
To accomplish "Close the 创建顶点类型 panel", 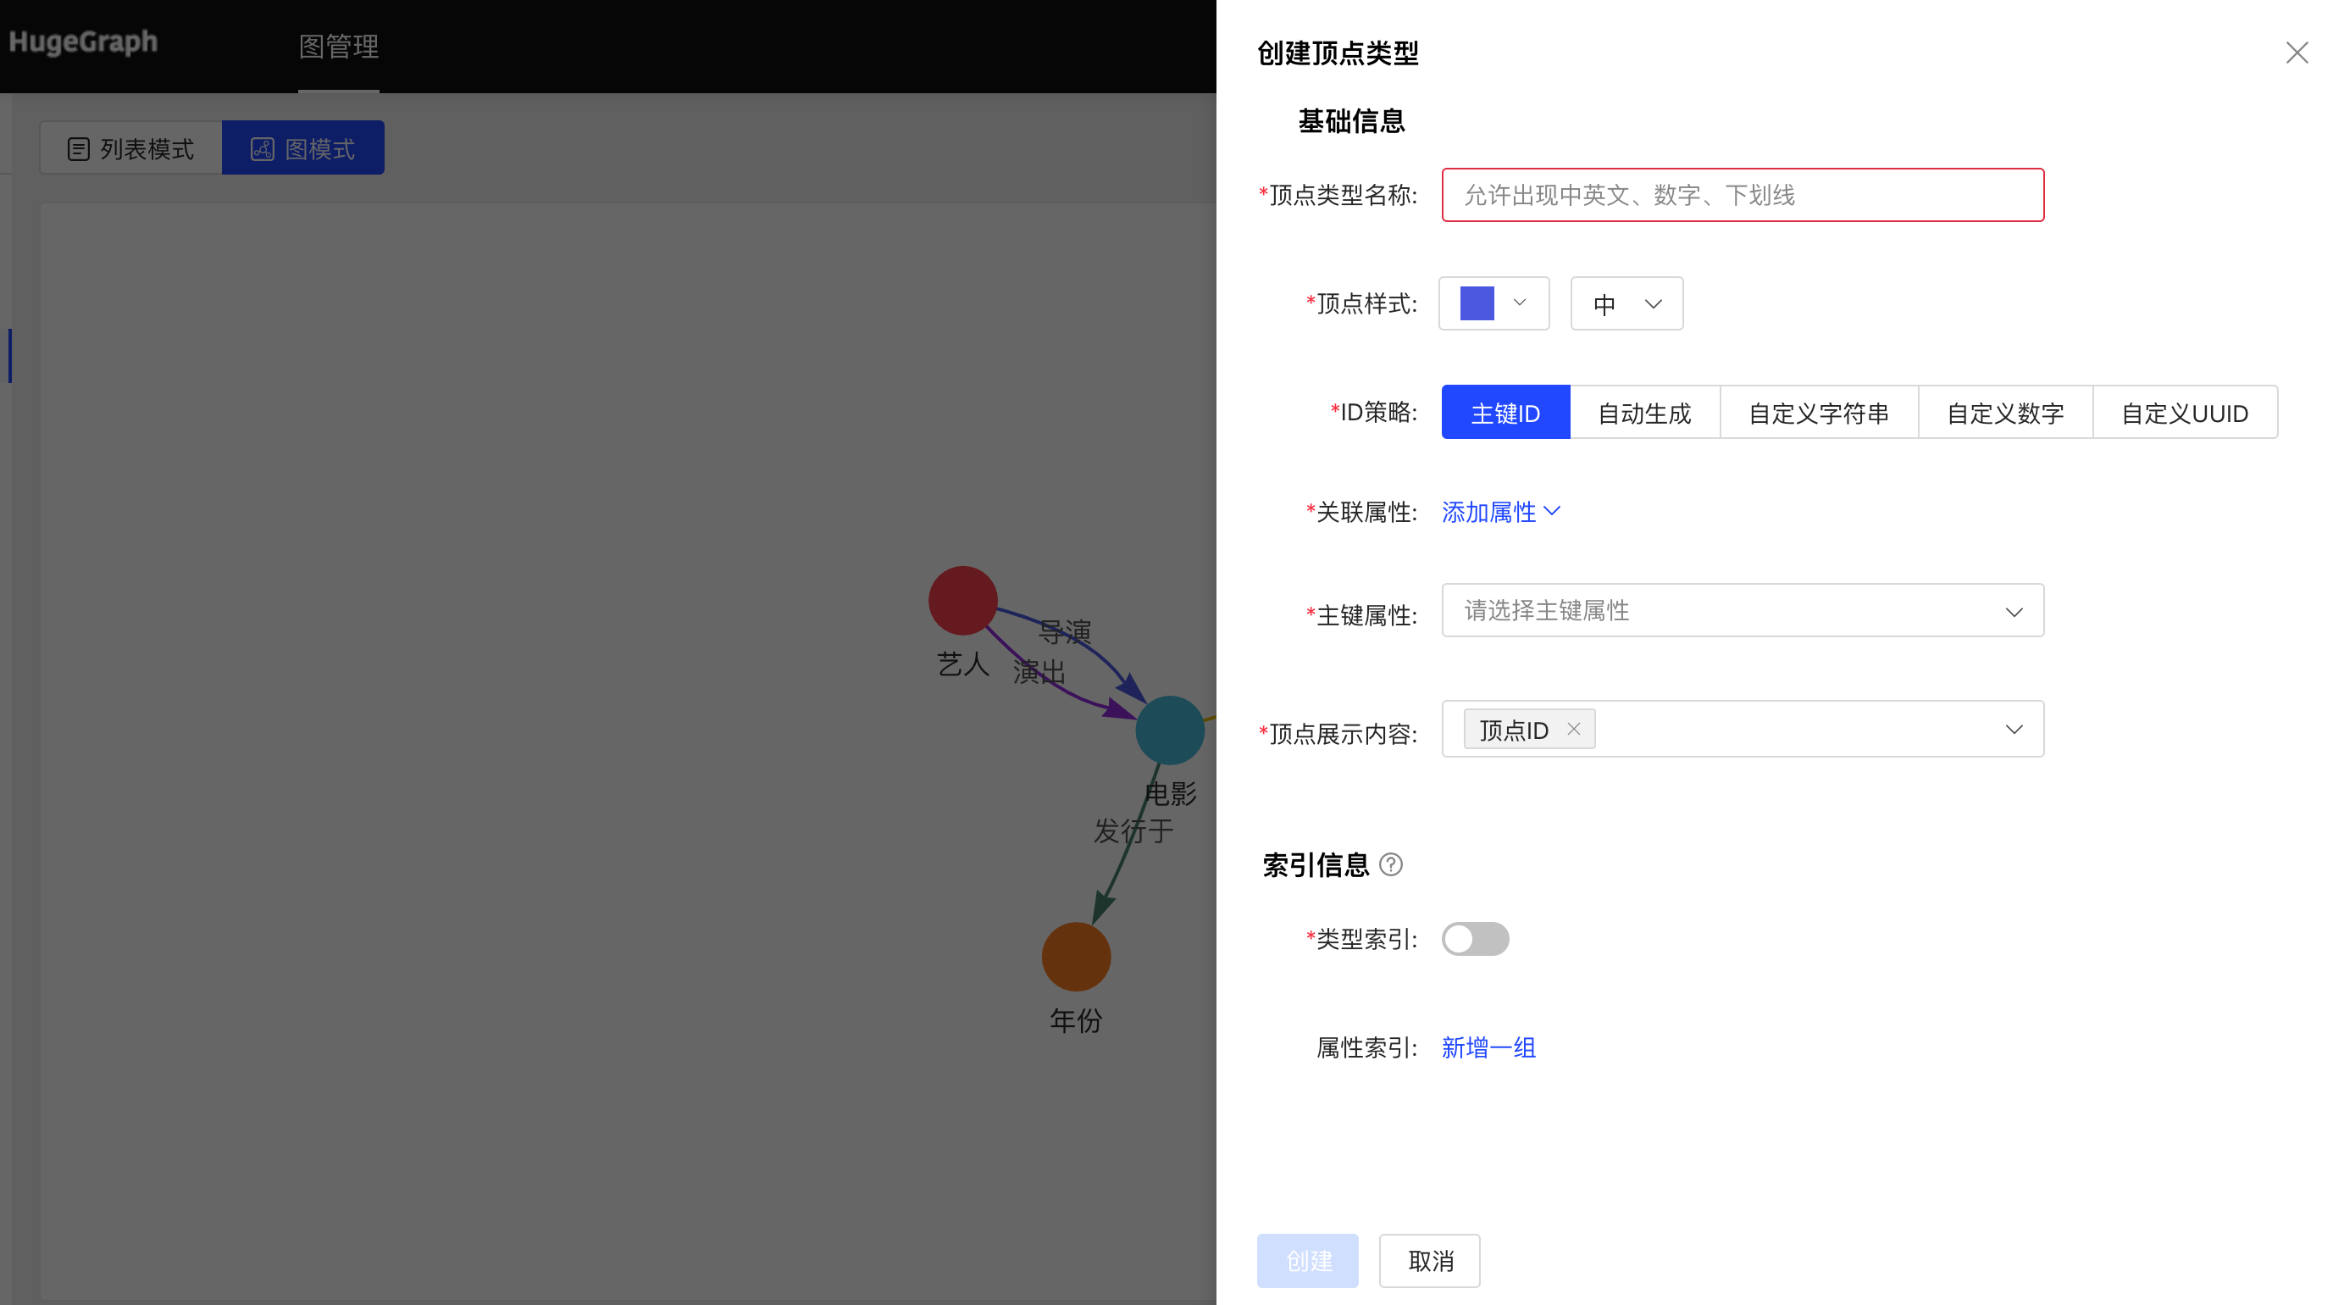I will click(2297, 53).
